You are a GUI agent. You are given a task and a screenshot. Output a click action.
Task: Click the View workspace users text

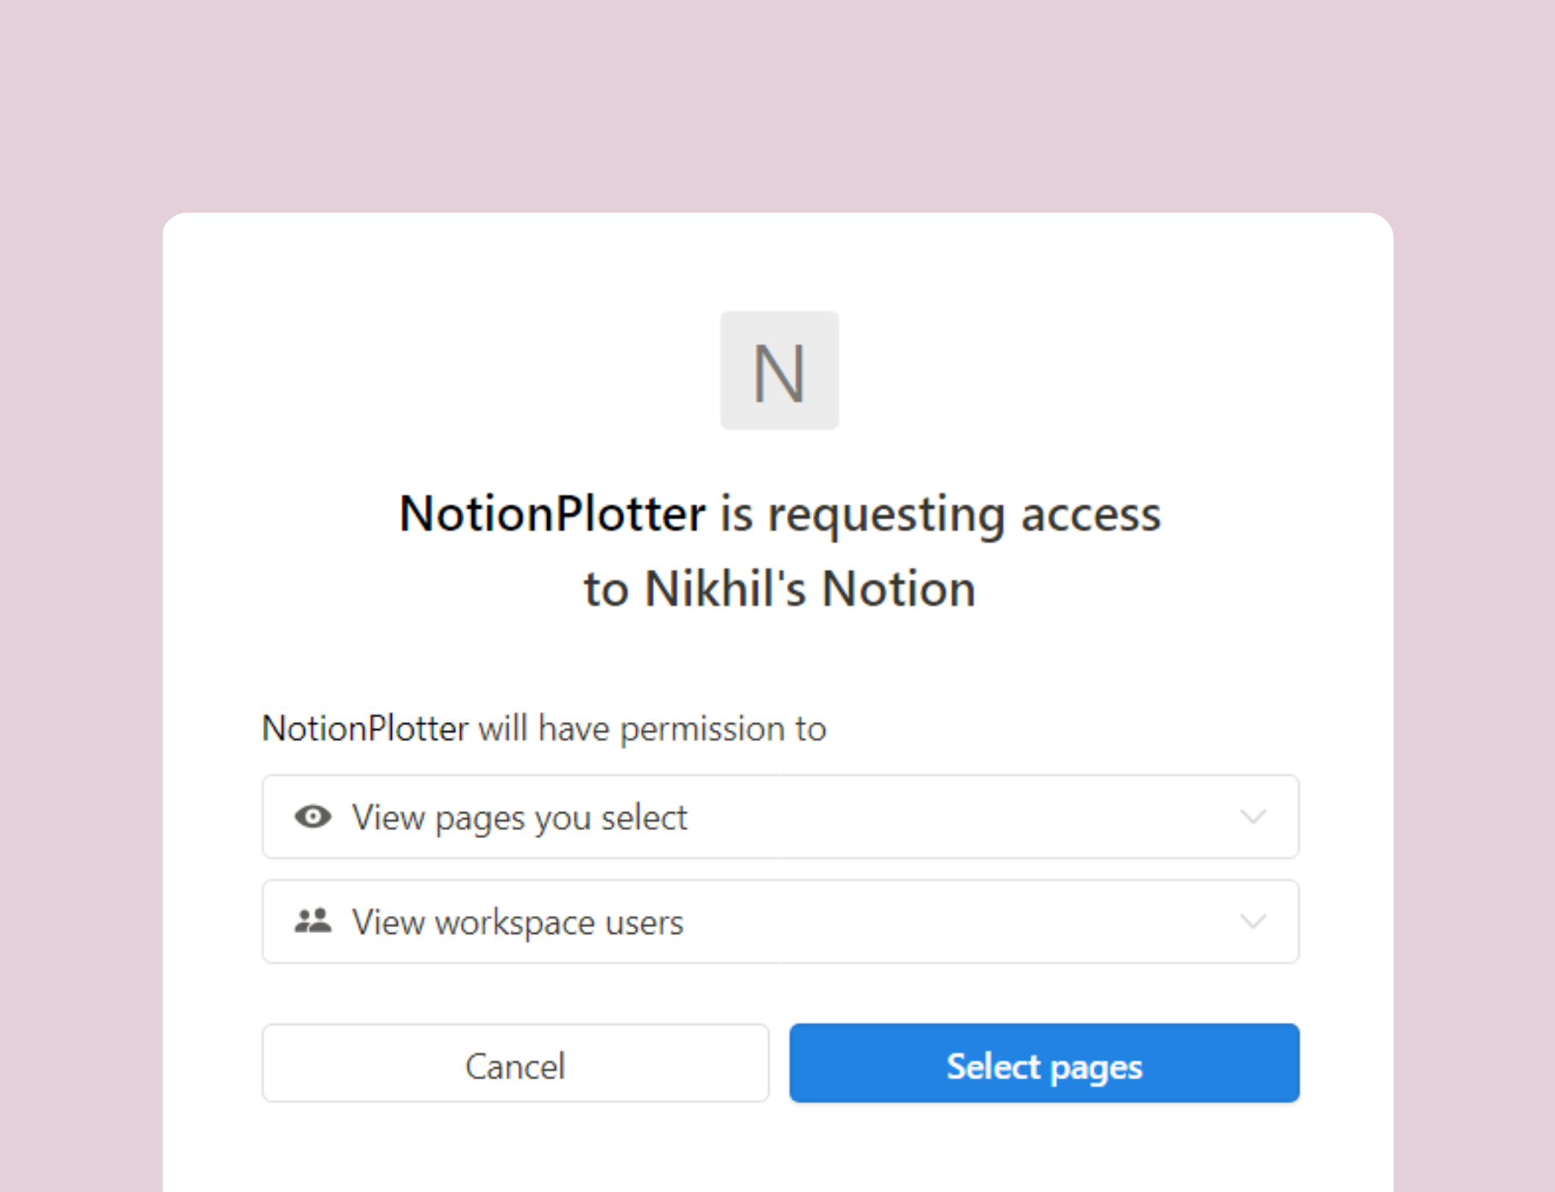pyautogui.click(x=518, y=923)
